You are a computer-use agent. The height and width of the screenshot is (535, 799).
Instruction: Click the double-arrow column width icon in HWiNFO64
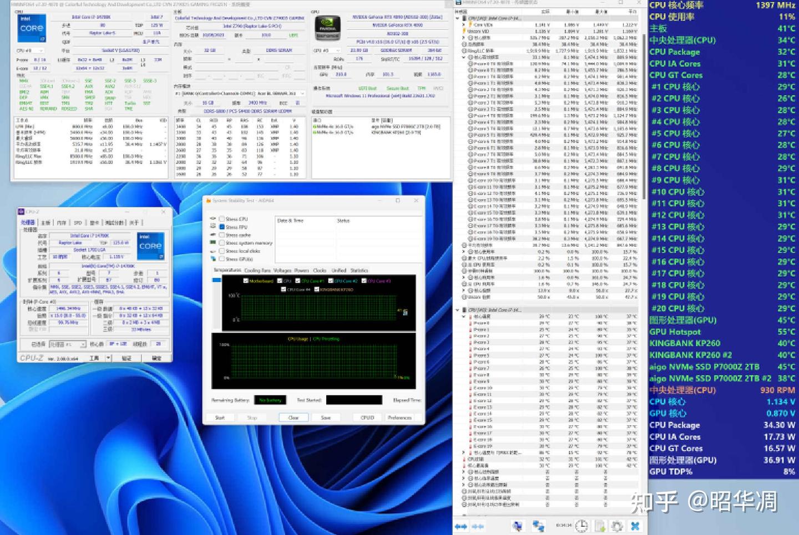click(461, 526)
